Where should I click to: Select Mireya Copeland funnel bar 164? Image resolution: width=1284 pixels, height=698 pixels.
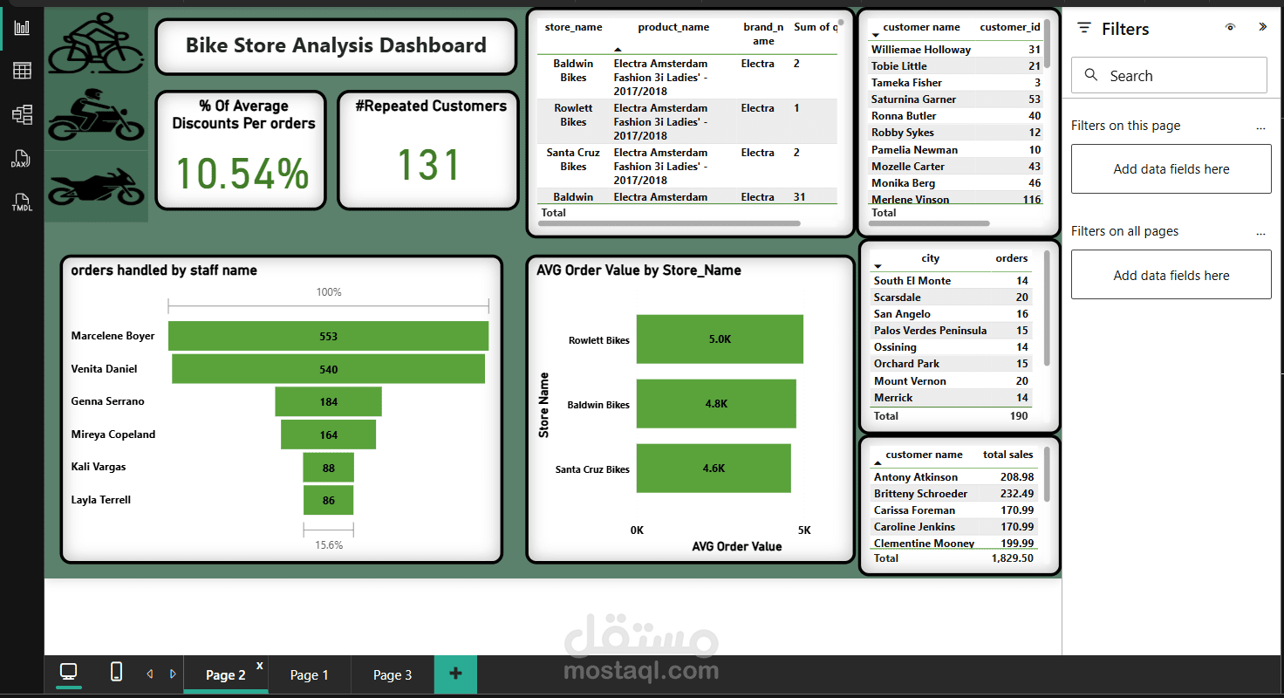(x=328, y=435)
